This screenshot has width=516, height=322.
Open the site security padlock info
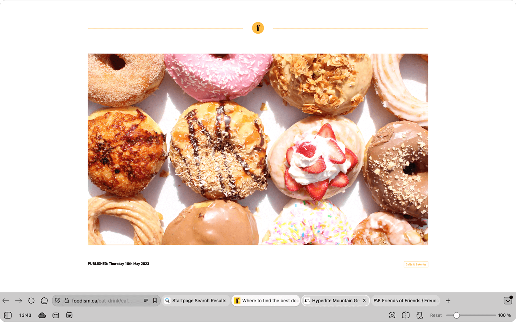point(66,301)
